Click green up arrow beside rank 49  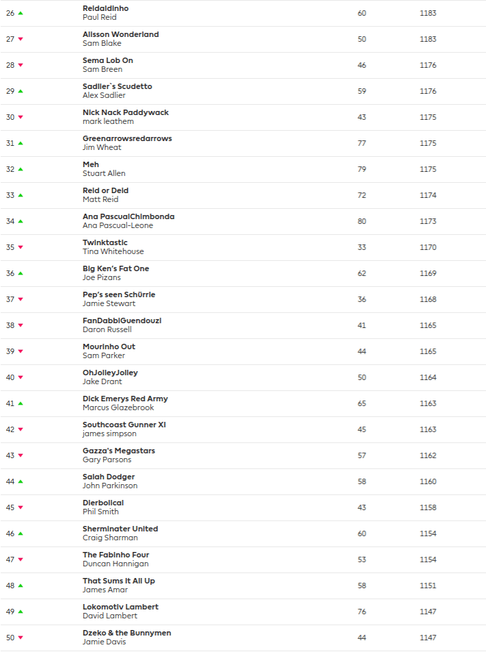[x=21, y=612]
